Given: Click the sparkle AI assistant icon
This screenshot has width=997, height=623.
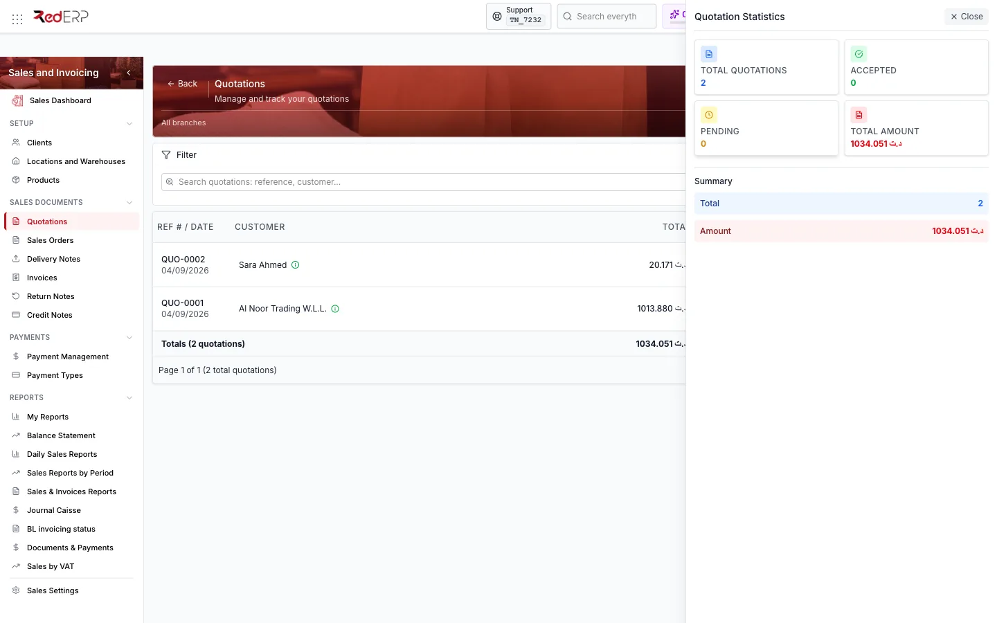Looking at the screenshot, I should [674, 15].
